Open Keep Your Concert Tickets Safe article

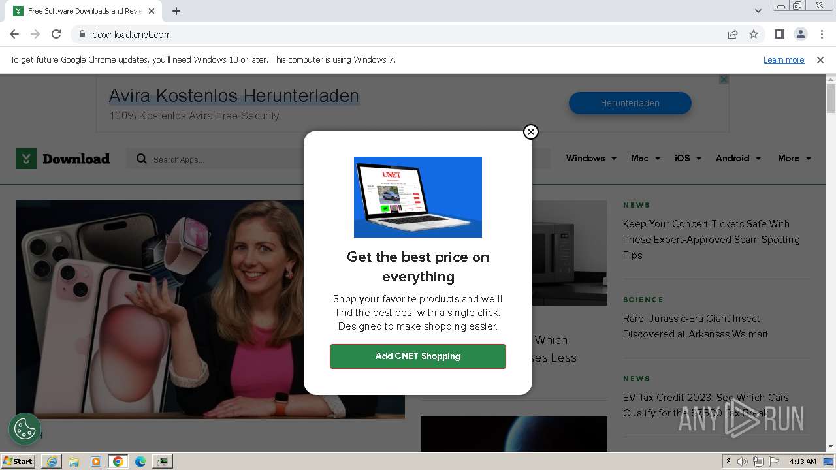pos(711,240)
